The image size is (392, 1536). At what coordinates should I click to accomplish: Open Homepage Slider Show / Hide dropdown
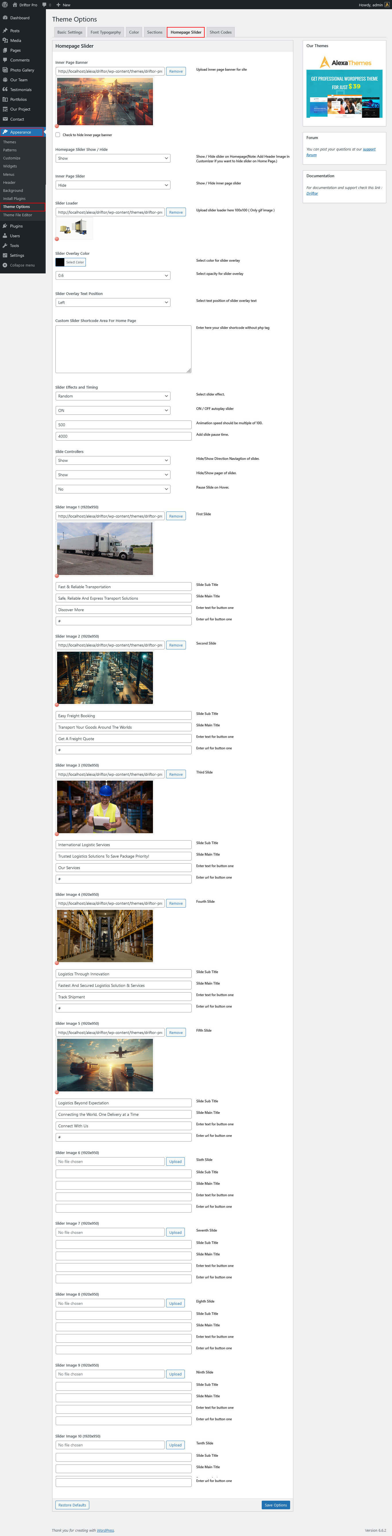point(112,158)
